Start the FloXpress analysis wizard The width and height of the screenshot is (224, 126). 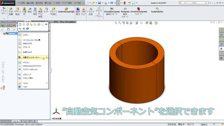125,13
